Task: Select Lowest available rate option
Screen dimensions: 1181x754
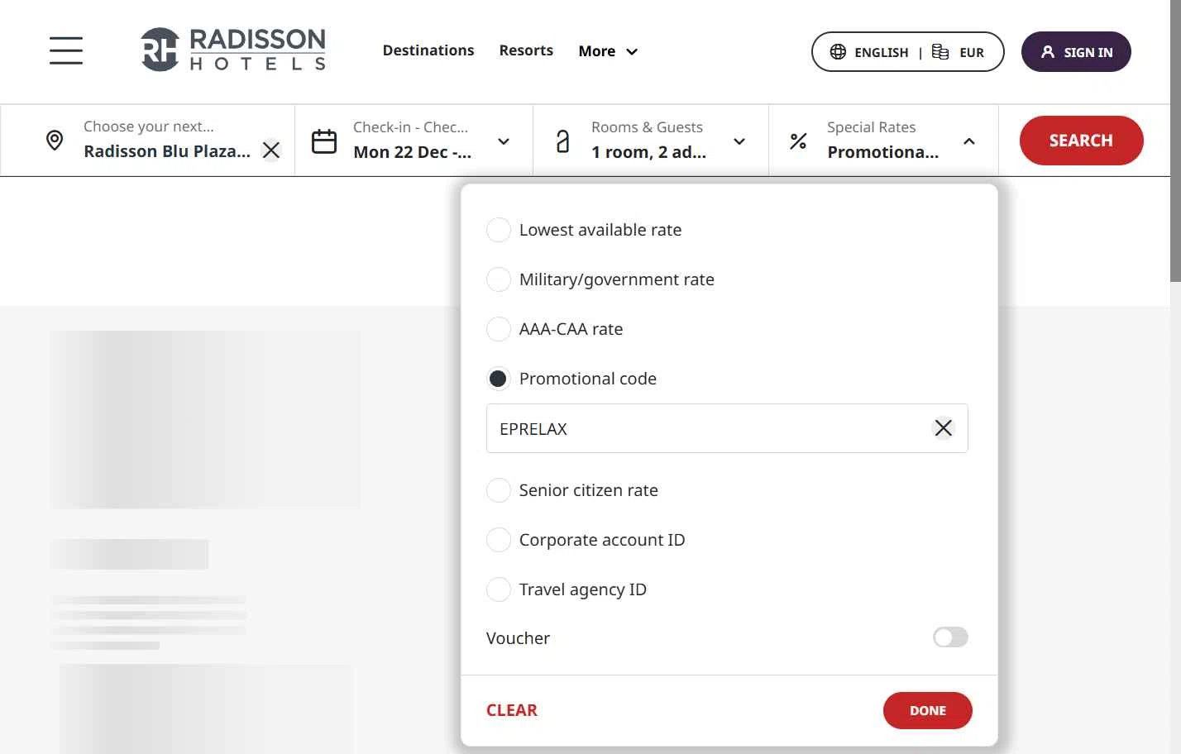Action: 499,230
